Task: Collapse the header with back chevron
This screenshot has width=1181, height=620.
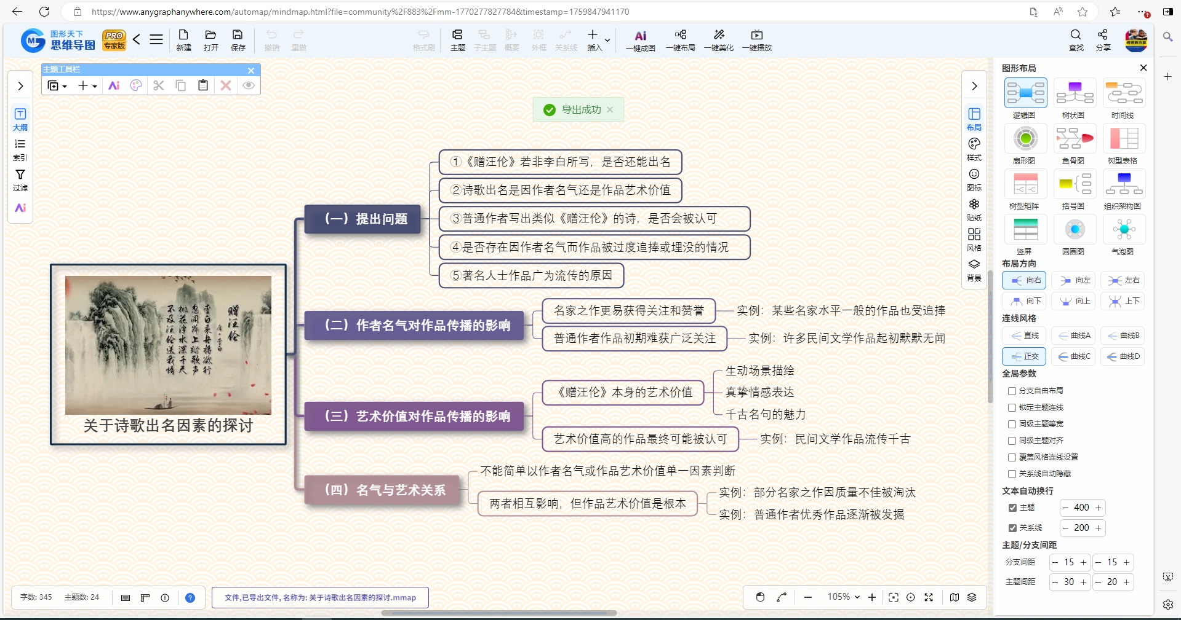Action: click(x=137, y=40)
